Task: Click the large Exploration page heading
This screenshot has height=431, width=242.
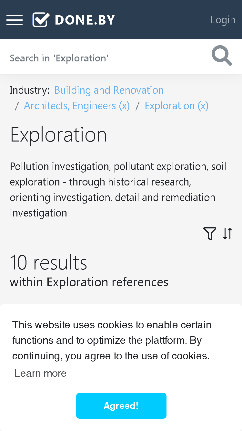Action: click(x=58, y=135)
